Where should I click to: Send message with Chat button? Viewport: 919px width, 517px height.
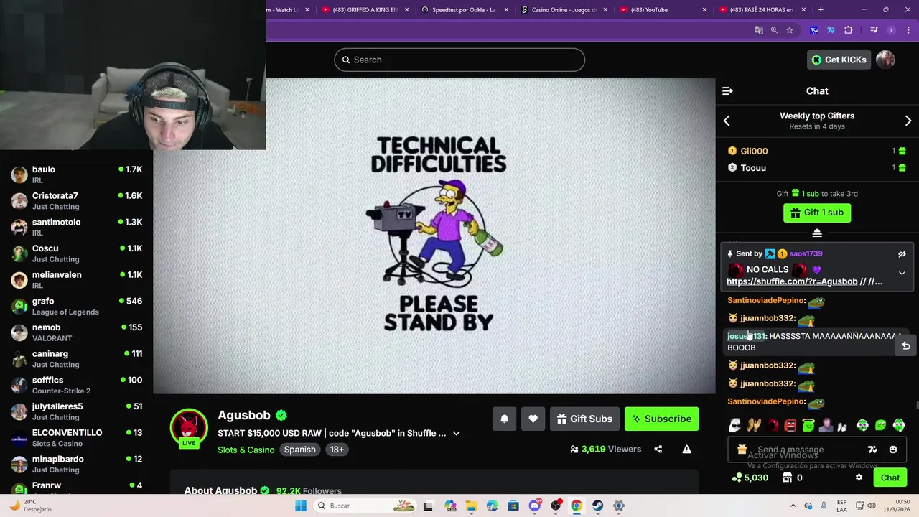pyautogui.click(x=890, y=478)
